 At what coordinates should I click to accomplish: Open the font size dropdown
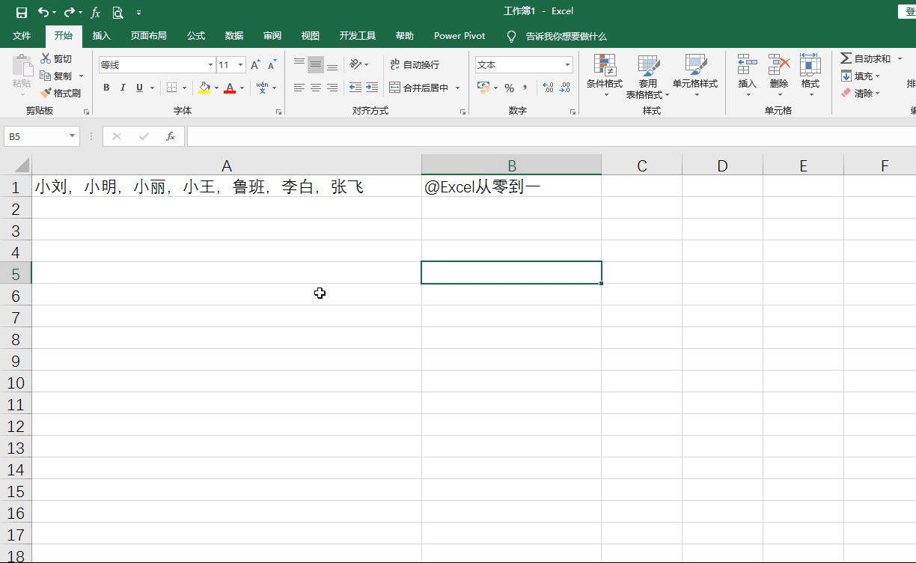pos(241,64)
